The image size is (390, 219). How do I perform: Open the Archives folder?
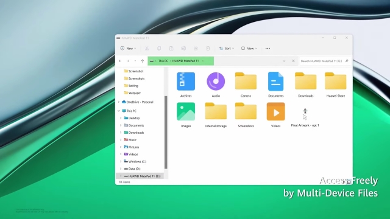(x=186, y=85)
